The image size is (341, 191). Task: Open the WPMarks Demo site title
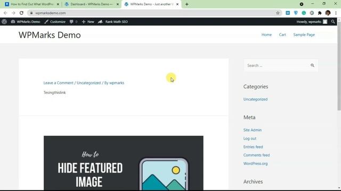[x=50, y=35]
